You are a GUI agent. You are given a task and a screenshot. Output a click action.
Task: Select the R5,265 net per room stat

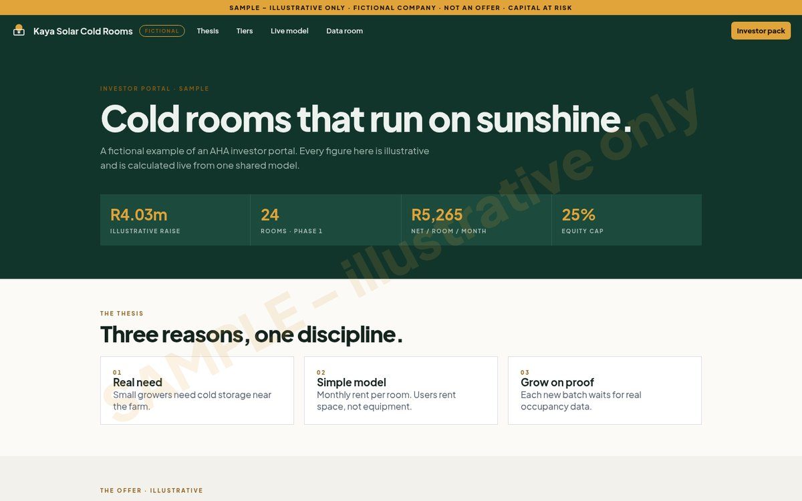477,220
